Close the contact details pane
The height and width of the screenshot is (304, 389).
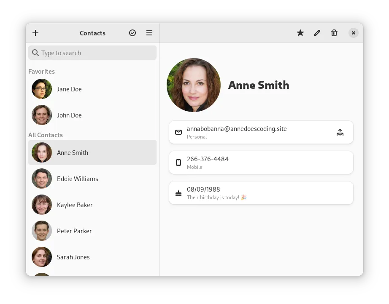(x=354, y=33)
